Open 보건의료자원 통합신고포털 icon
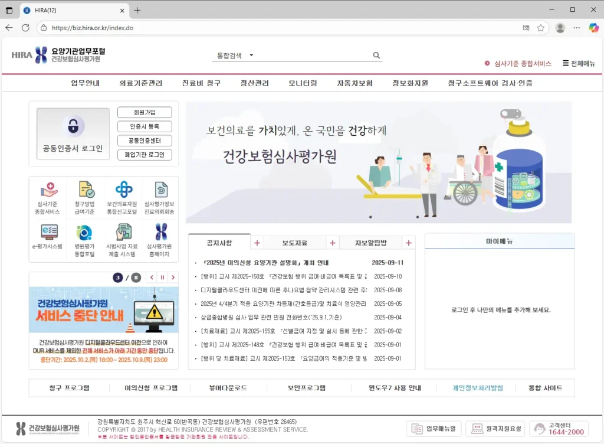This screenshot has width=604, height=444. [x=122, y=198]
